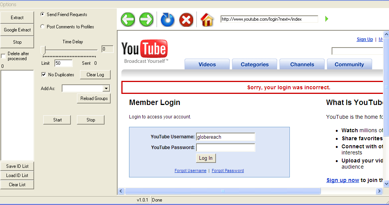Open the Options menu
Image resolution: width=389 pixels, height=205 pixels.
point(8,5)
